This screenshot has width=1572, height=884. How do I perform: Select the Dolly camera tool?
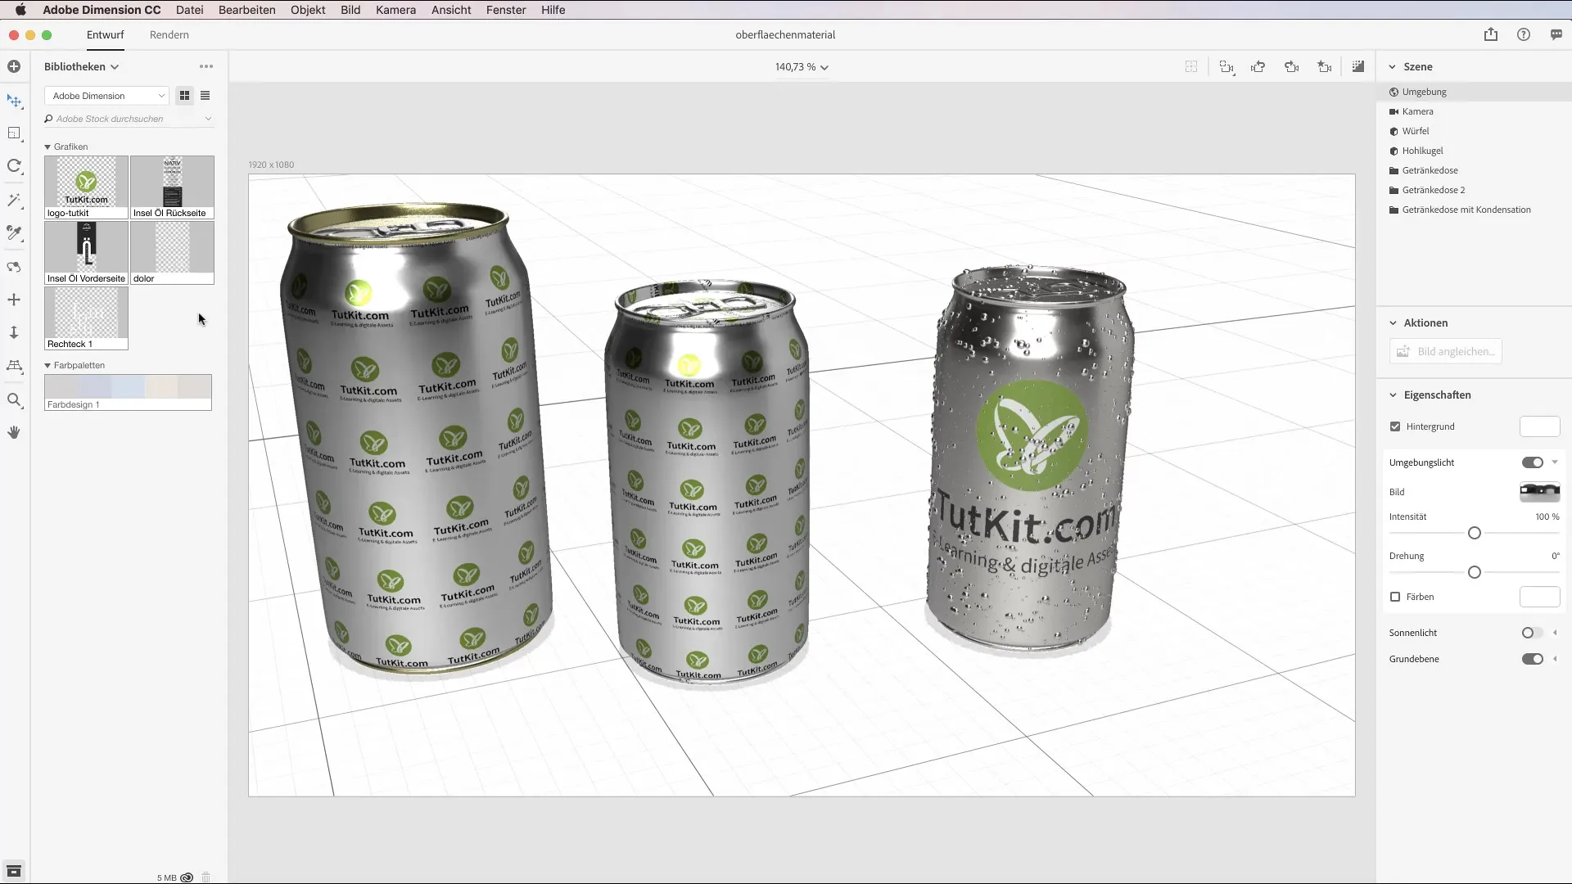click(x=14, y=332)
